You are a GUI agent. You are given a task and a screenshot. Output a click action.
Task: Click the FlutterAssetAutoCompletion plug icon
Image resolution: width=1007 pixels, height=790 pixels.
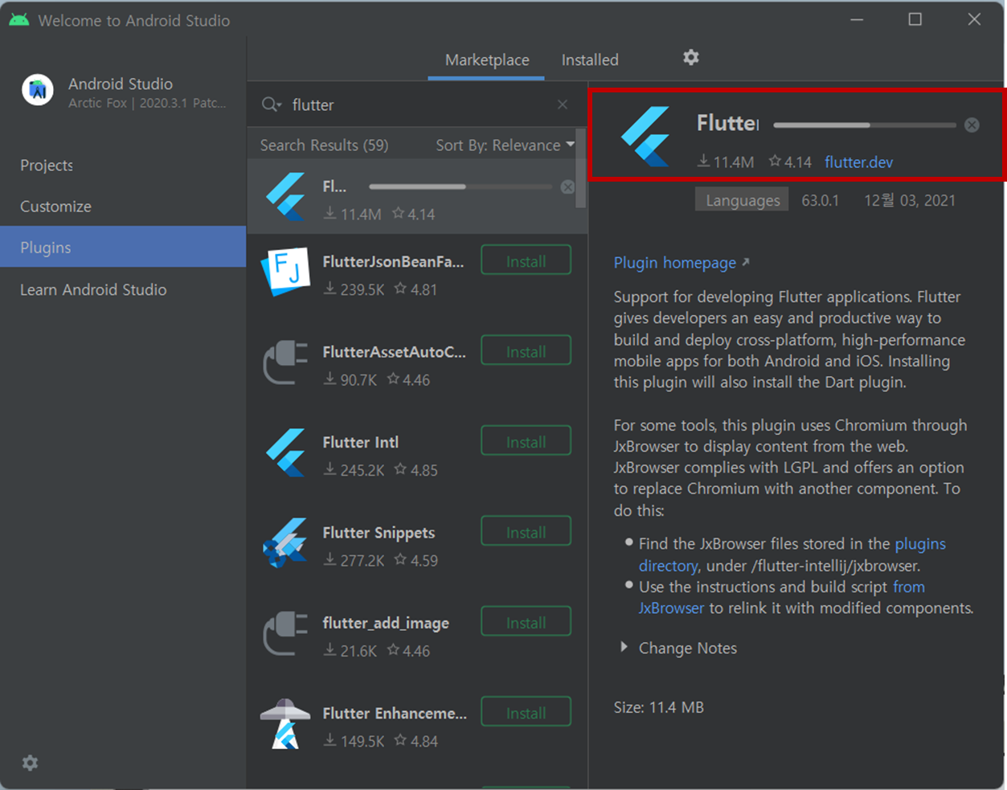pos(286,362)
